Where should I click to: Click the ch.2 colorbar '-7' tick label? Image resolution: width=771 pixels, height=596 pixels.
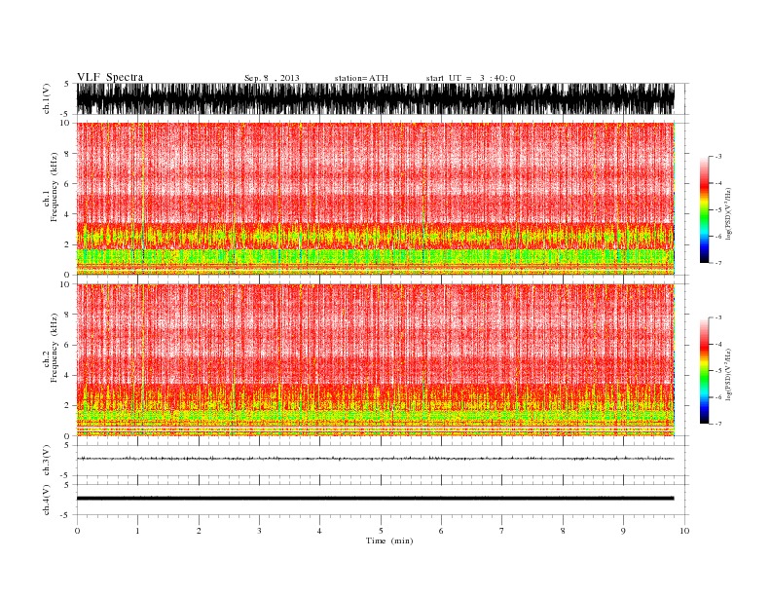[717, 424]
